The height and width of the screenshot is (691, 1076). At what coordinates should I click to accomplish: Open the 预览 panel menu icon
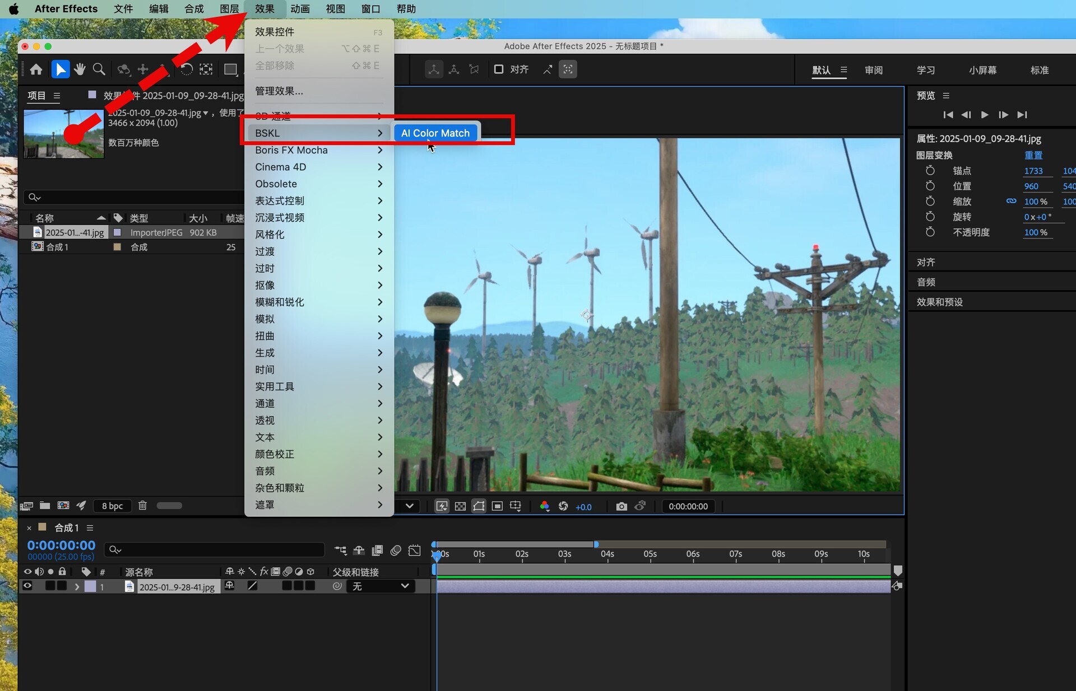[x=946, y=96]
